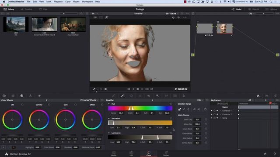Viewport: 280px width, 157px height.
Task: Click the Hue range spectrum bar
Action: point(140,108)
